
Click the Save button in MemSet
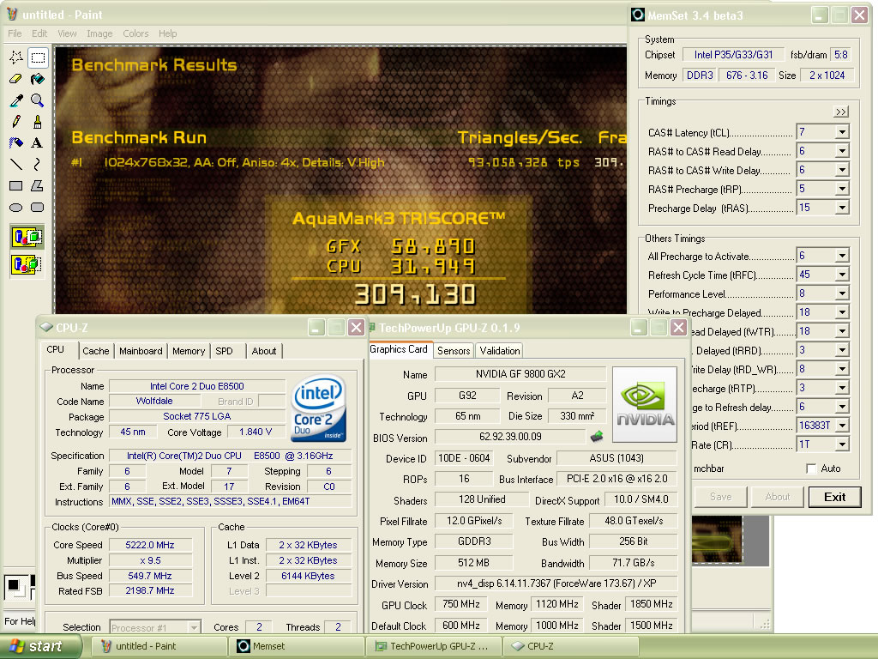[720, 497]
